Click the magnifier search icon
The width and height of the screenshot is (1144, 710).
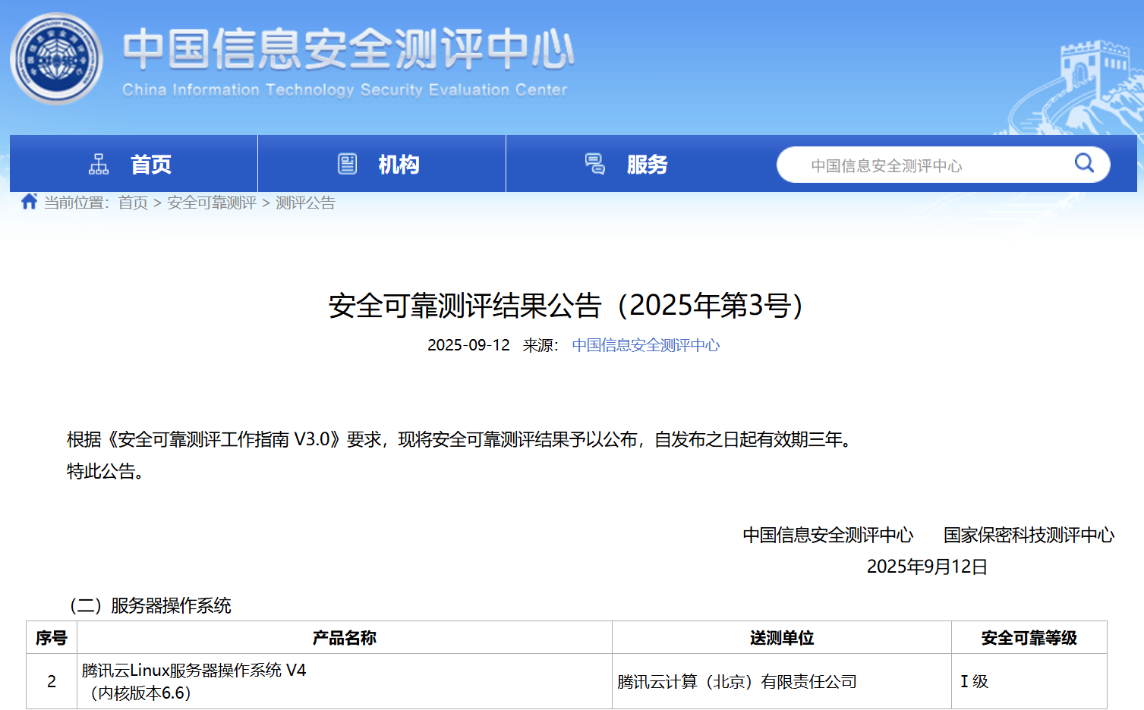coord(1084,163)
